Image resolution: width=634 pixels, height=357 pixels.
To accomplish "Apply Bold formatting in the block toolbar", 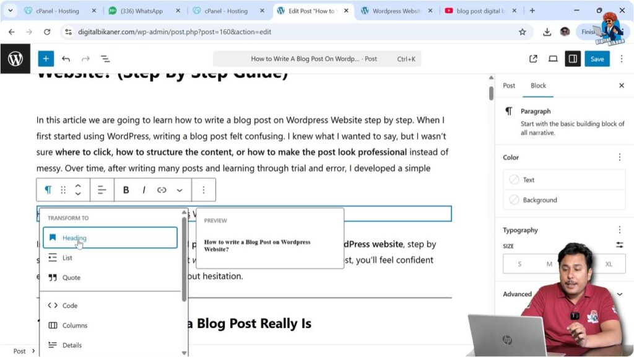I will 126,190.
